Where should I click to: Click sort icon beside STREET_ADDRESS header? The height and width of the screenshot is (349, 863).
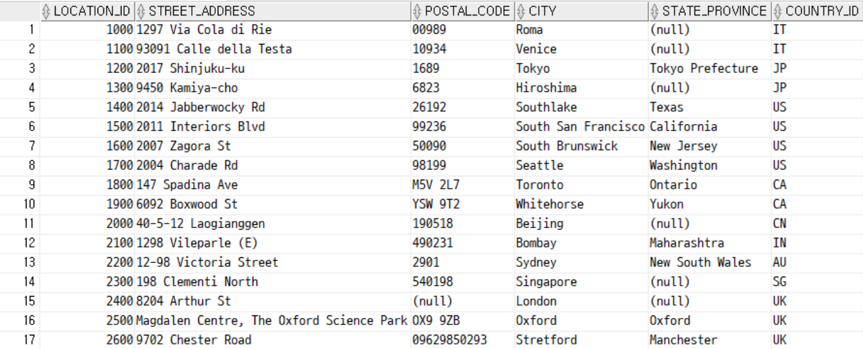[141, 12]
